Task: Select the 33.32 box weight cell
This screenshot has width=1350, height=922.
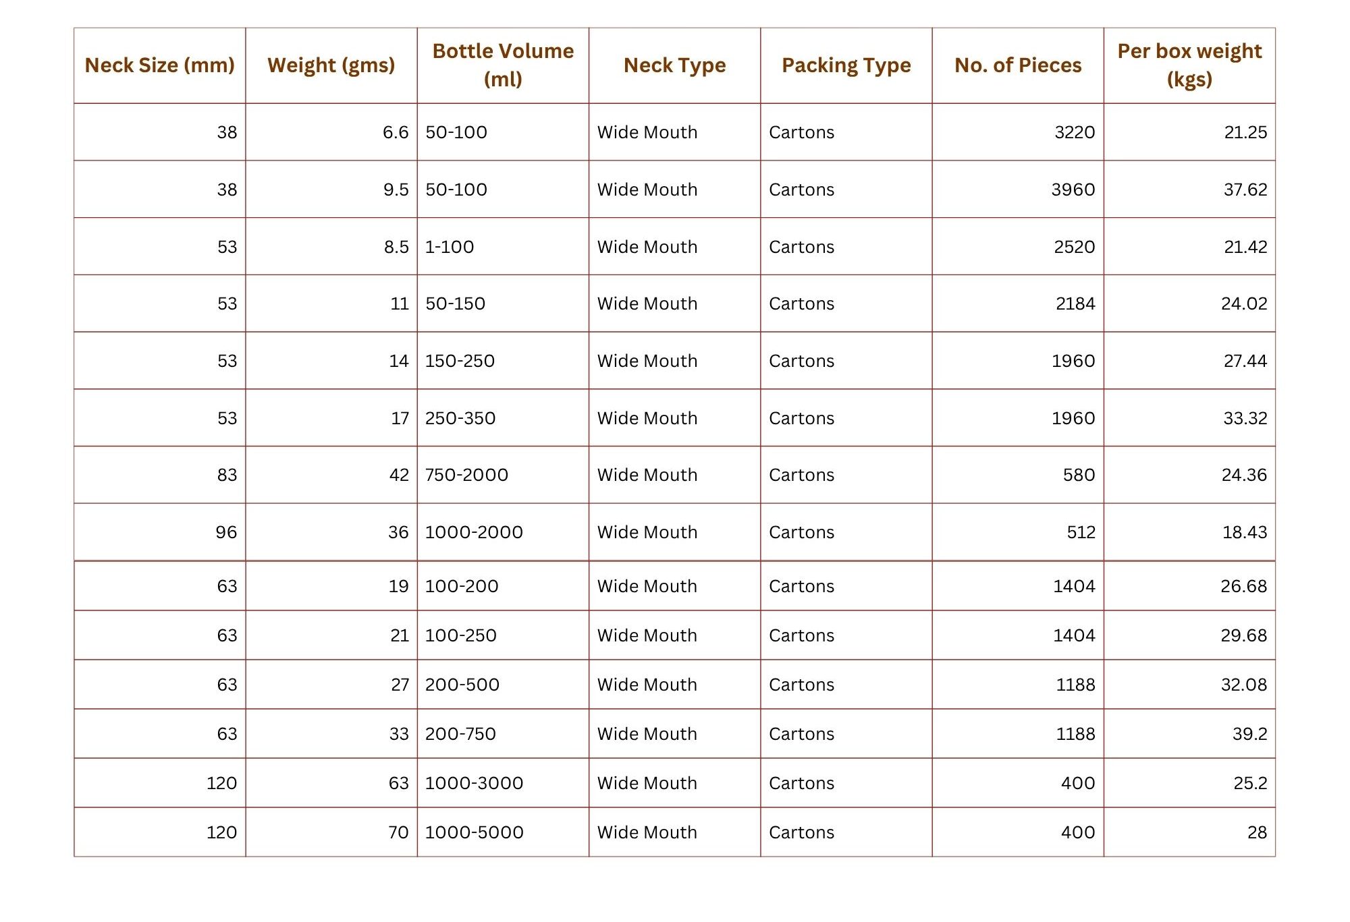Action: coord(1245,418)
